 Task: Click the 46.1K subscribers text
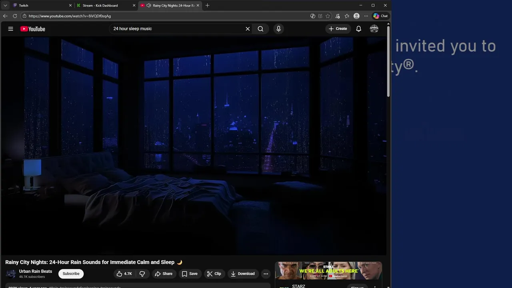[x=32, y=277]
